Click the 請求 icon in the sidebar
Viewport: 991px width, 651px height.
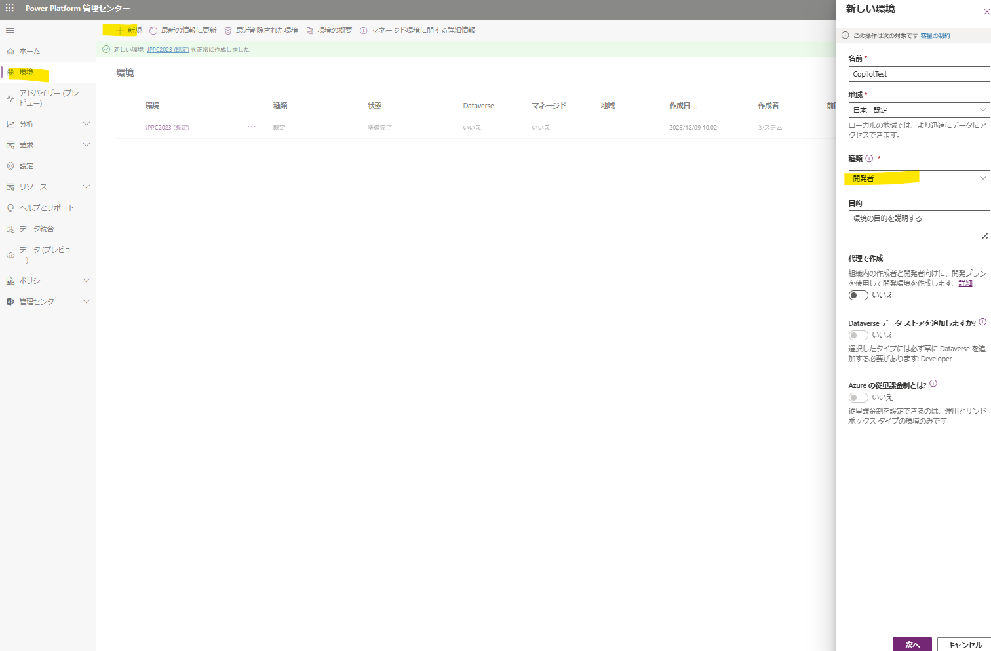[10, 145]
